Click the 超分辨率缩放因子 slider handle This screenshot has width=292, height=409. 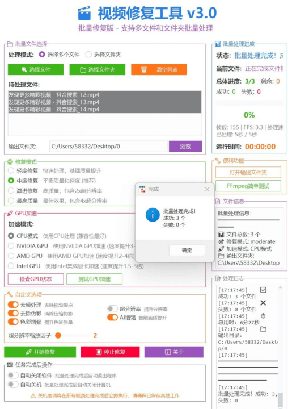(x=58, y=336)
